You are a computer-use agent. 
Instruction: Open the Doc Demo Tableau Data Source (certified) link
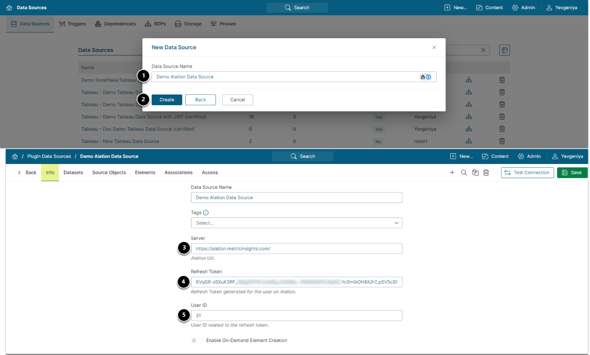coord(138,129)
